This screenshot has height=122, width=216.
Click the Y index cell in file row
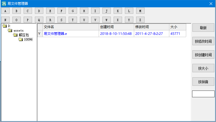click(x=40, y=34)
